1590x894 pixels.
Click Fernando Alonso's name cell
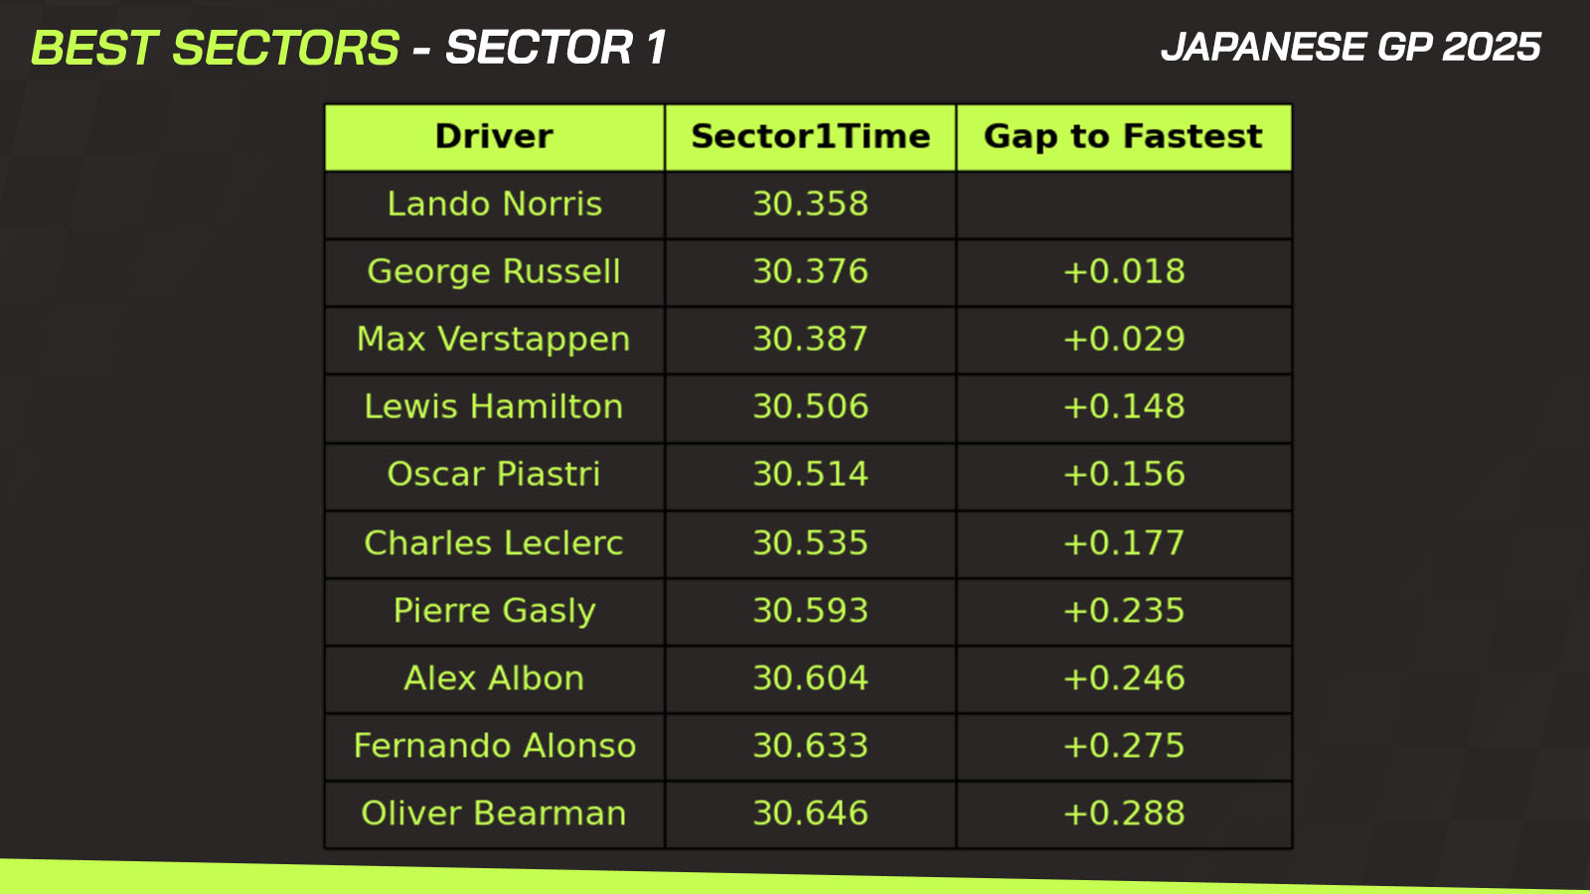click(x=494, y=746)
